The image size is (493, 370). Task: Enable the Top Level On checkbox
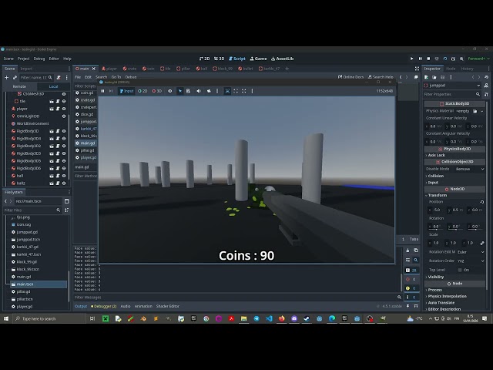460,270
